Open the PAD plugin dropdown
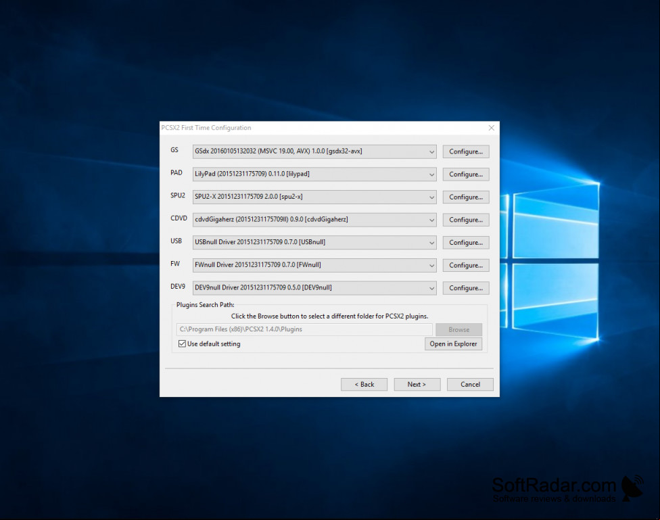 click(x=314, y=174)
